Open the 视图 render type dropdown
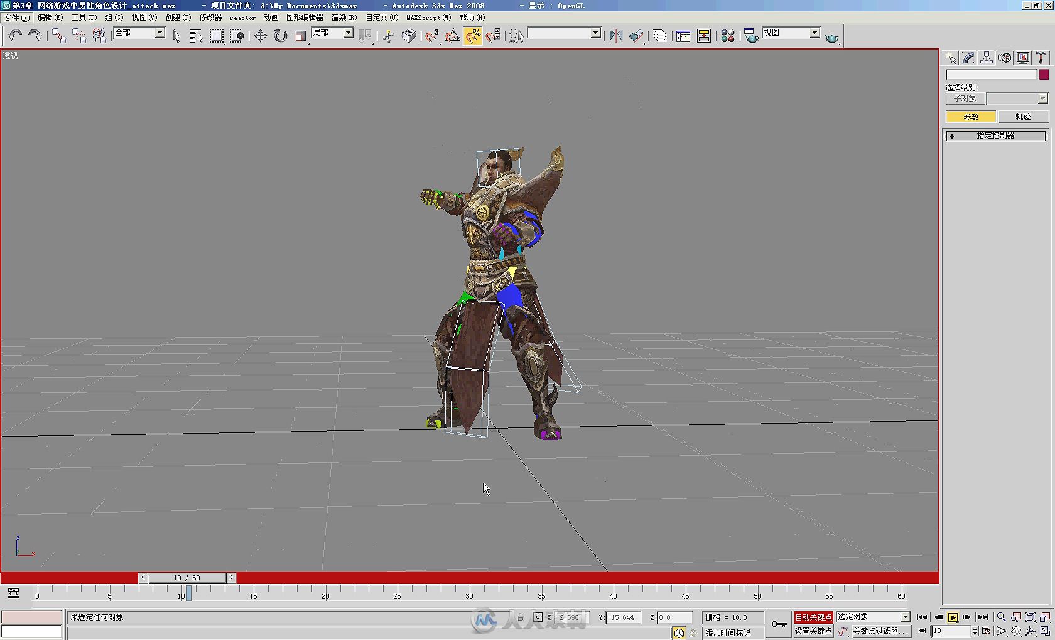Viewport: 1055px width, 640px height. (791, 33)
